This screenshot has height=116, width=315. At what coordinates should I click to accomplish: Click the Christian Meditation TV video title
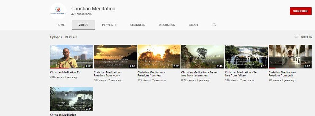[x=65, y=72]
